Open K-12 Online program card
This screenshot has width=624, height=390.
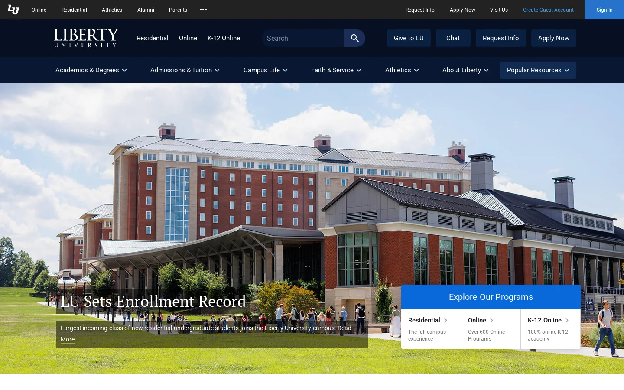(551, 329)
